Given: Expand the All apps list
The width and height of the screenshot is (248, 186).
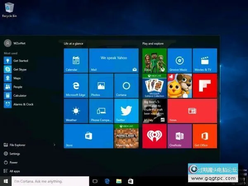Looking at the screenshot, I should [x=14, y=171].
